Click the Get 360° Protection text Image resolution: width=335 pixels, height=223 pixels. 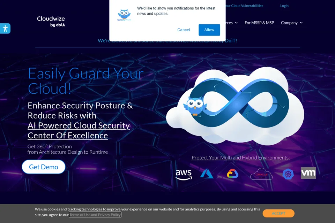coord(50,146)
